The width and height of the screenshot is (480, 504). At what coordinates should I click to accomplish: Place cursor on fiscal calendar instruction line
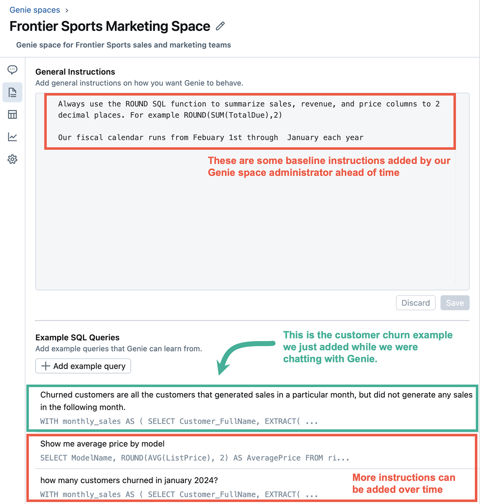211,138
